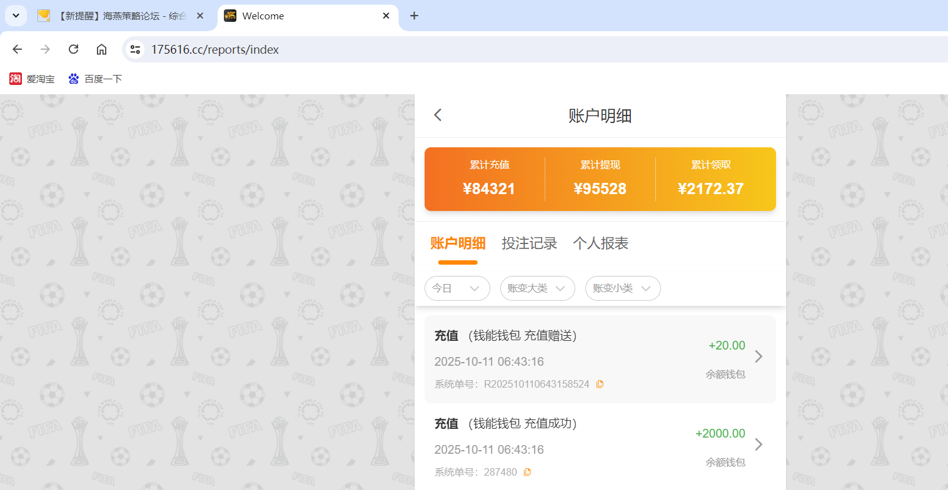Open a new browser tab
This screenshot has height=490, width=948.
coord(414,16)
